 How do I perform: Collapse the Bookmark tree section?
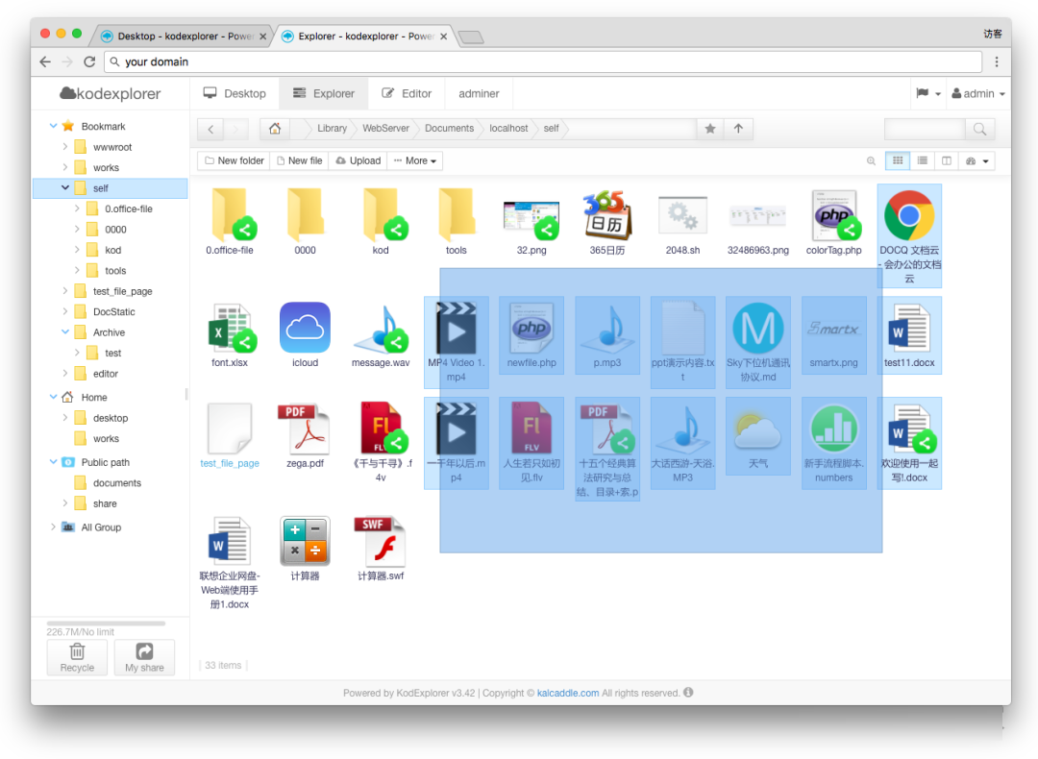[x=54, y=126]
